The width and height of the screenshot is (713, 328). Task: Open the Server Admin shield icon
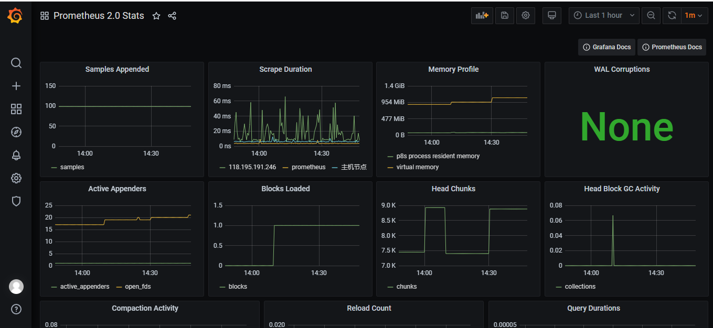16,201
